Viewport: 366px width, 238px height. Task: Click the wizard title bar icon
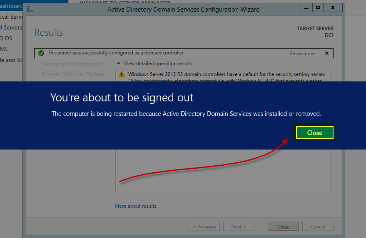tap(30, 9)
